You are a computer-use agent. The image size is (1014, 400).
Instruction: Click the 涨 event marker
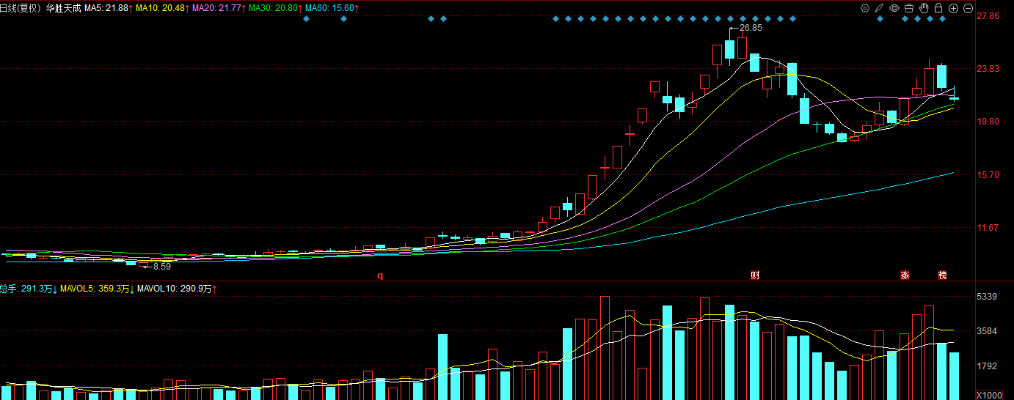[905, 275]
